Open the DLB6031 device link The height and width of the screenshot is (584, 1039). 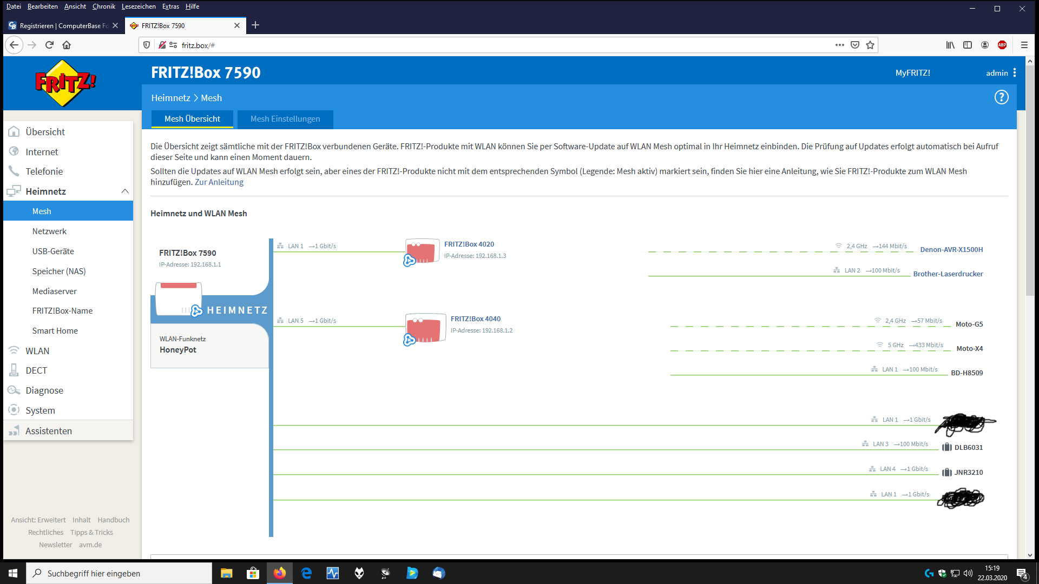tap(969, 448)
